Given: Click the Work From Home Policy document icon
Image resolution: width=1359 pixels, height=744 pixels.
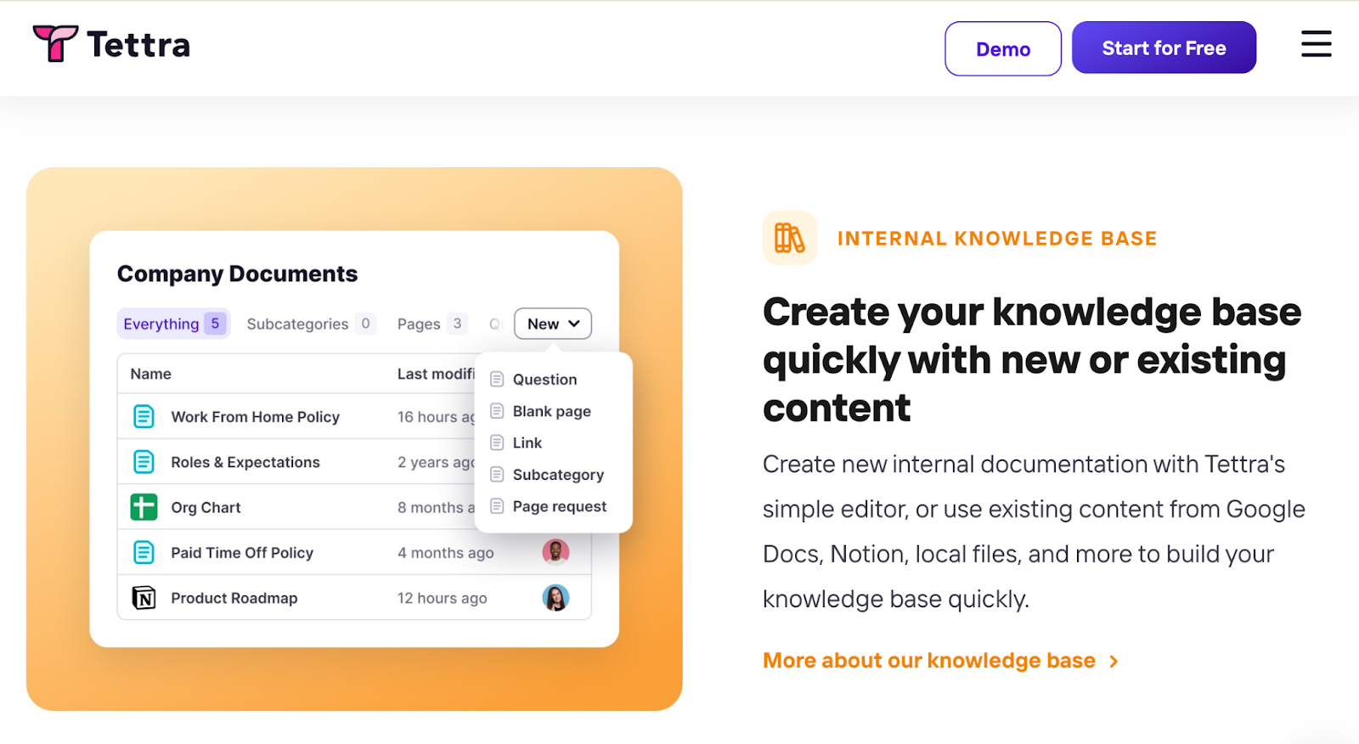Looking at the screenshot, I should (144, 416).
